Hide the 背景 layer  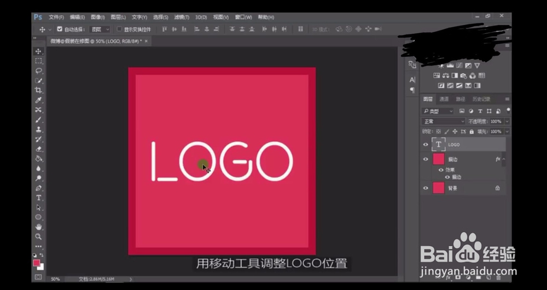426,188
